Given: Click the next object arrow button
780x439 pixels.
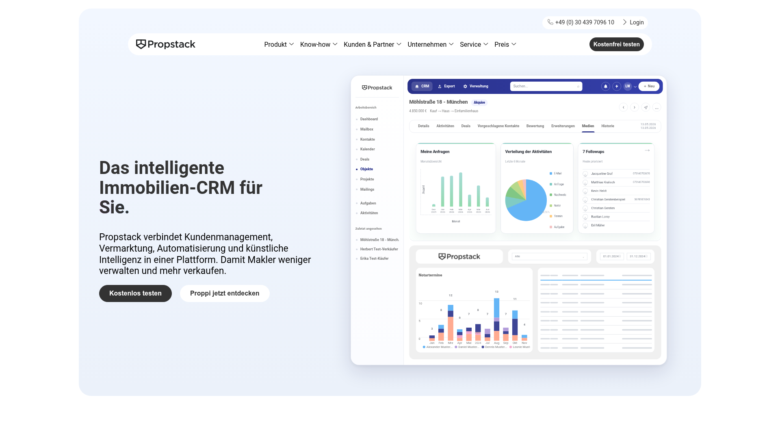Looking at the screenshot, I should tap(634, 107).
